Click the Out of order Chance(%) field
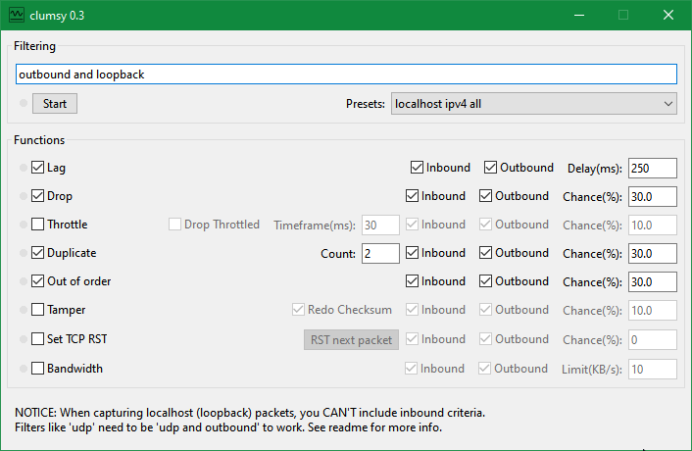This screenshot has width=692, height=451. tap(653, 281)
